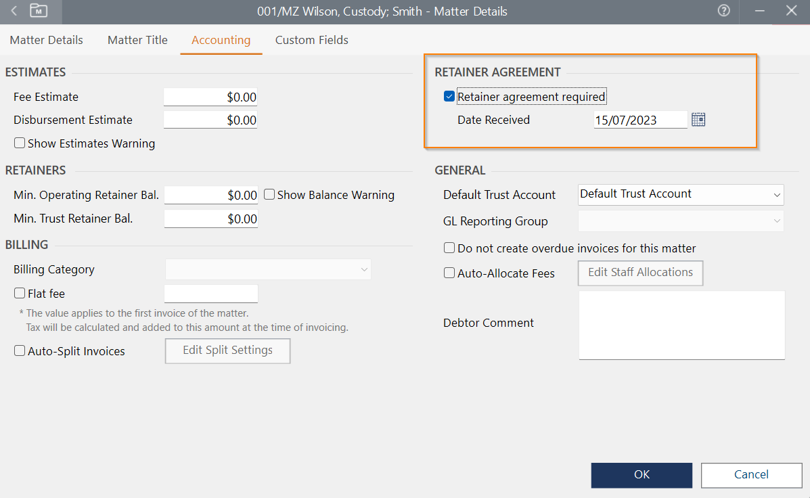Click the Fee Estimate amount field
The image size is (810, 498).
click(210, 97)
